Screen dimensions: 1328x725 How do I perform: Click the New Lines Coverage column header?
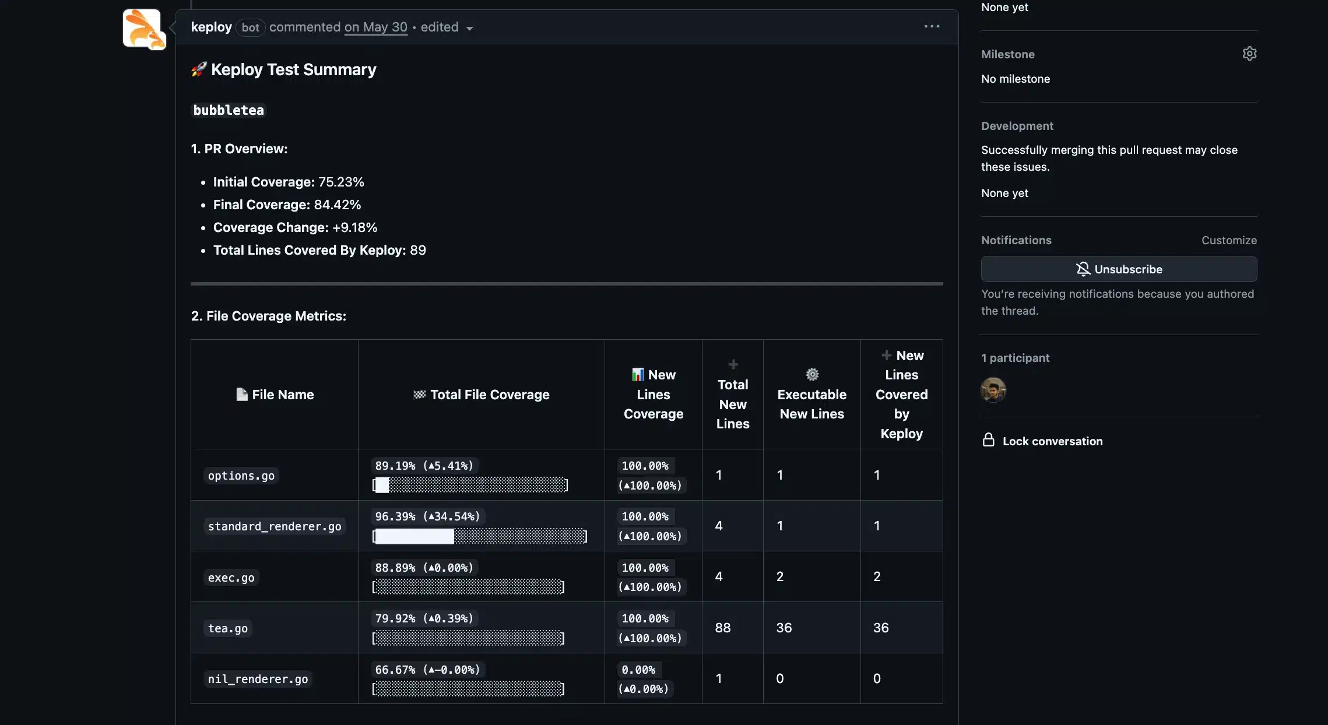tap(654, 395)
